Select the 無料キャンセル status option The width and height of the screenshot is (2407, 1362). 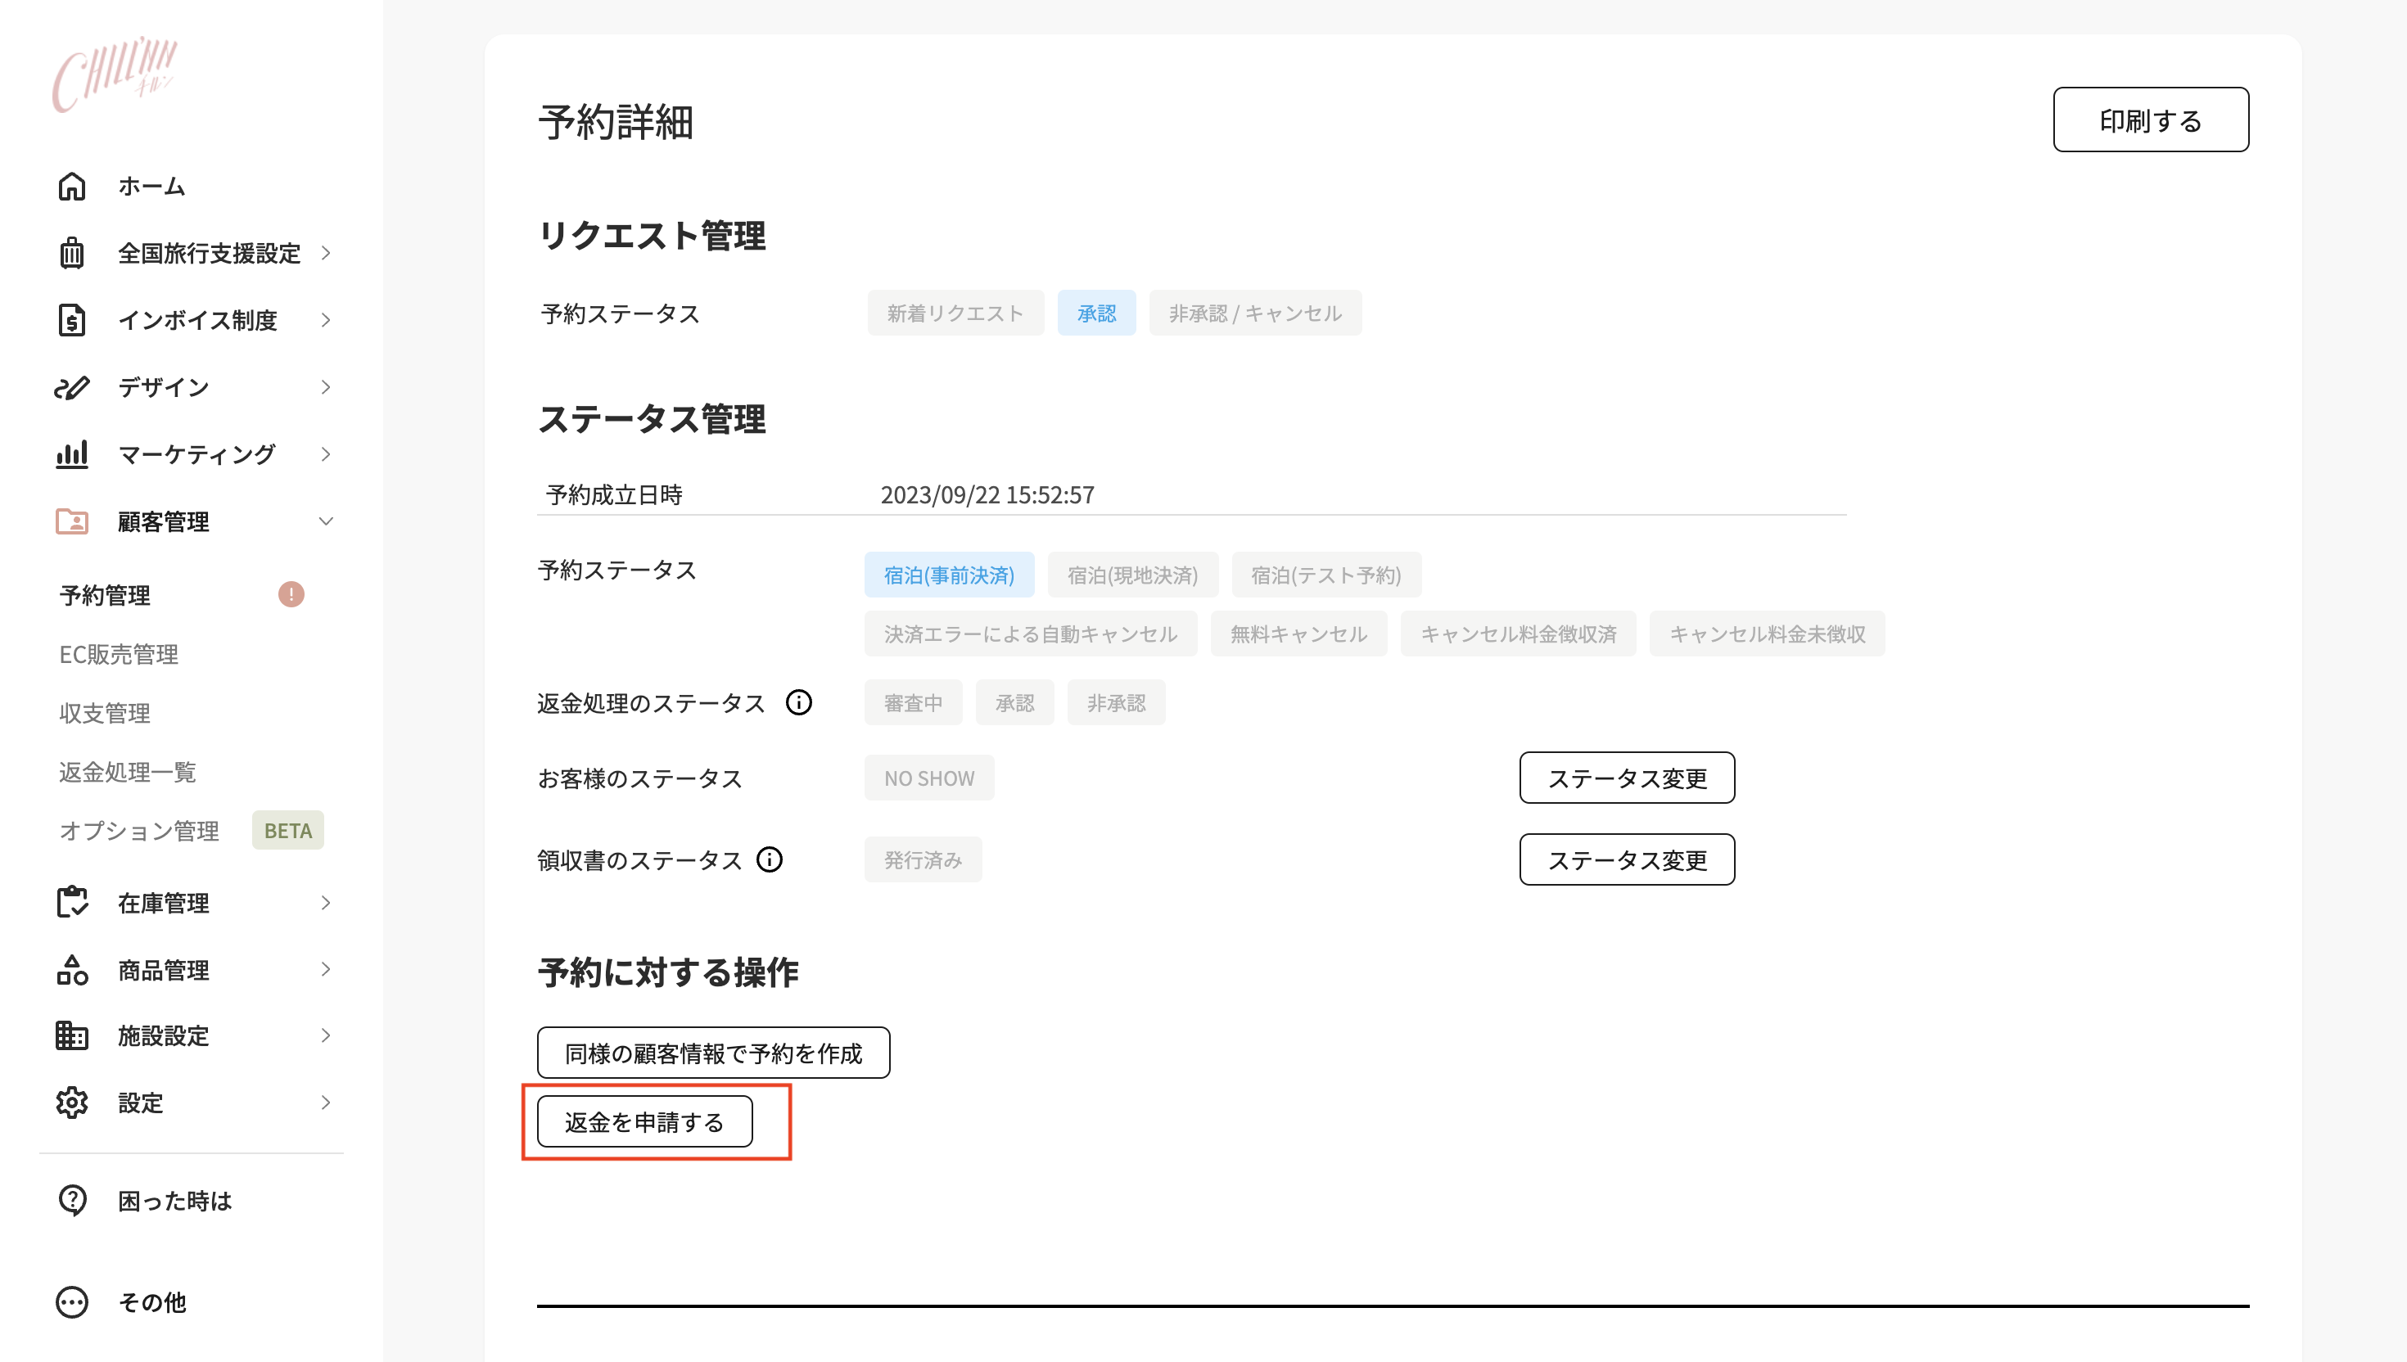click(1298, 634)
